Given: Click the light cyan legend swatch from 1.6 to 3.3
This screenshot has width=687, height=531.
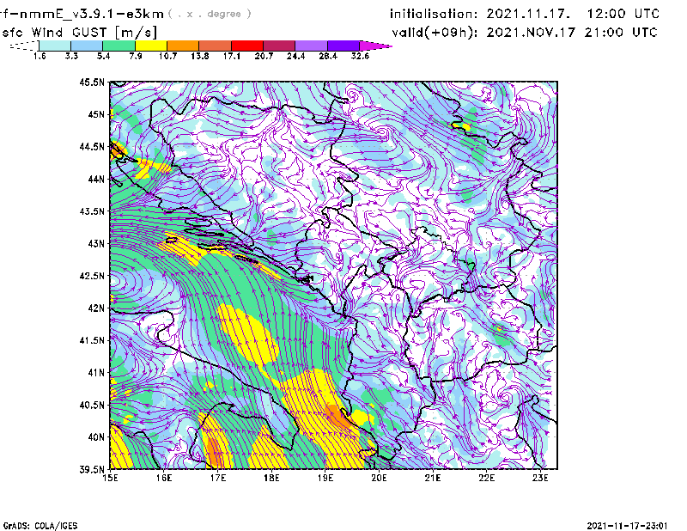Looking at the screenshot, I should tap(55, 46).
